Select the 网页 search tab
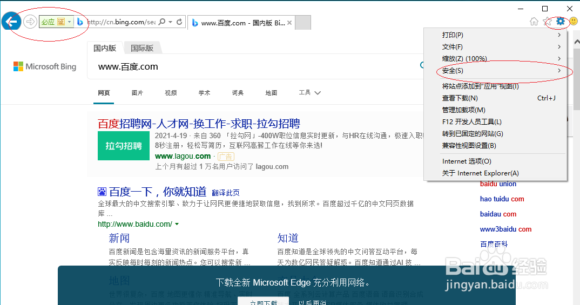 [104, 93]
